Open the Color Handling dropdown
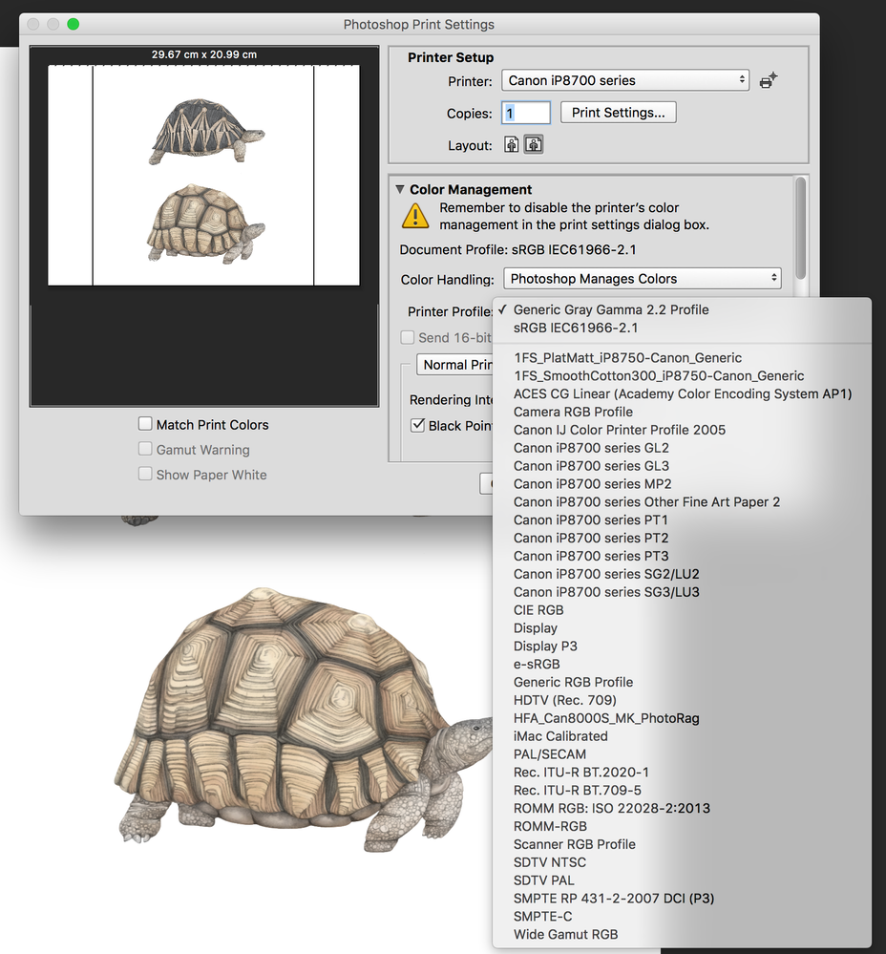Screen dimensions: 886x954 [x=642, y=278]
